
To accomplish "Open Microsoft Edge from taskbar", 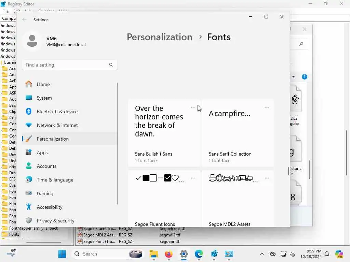I will [x=199, y=254].
